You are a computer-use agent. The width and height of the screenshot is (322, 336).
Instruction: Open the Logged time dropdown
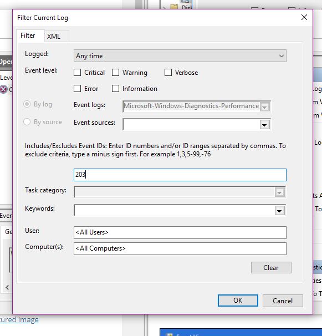tap(180, 56)
